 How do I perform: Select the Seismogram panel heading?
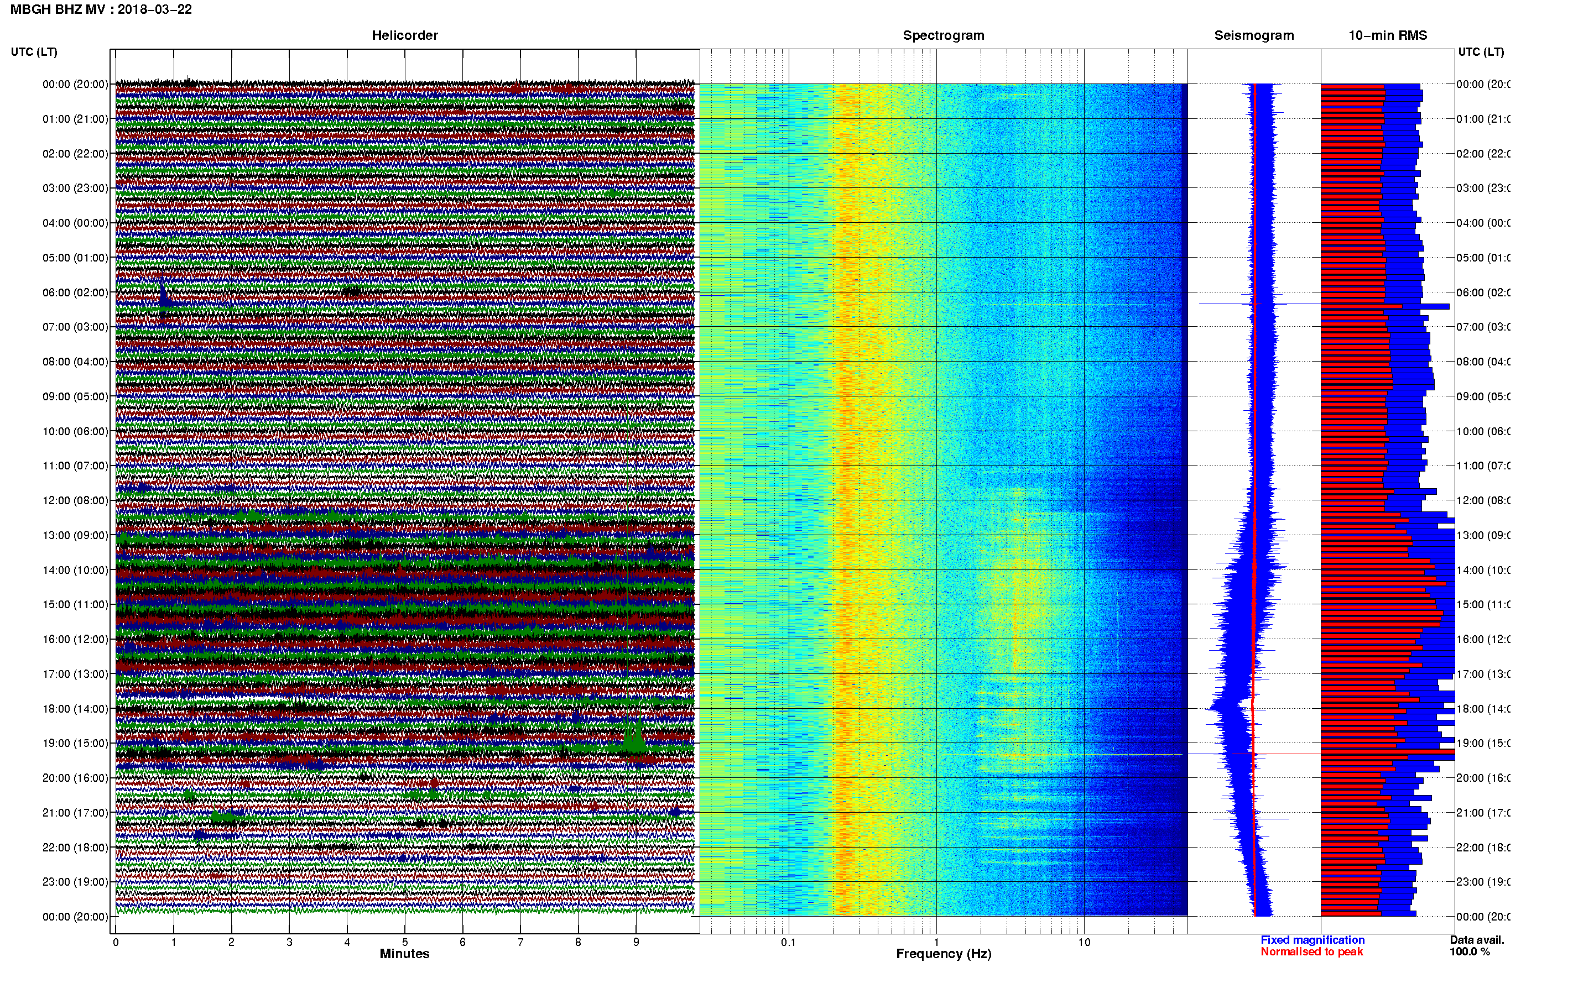(1254, 35)
